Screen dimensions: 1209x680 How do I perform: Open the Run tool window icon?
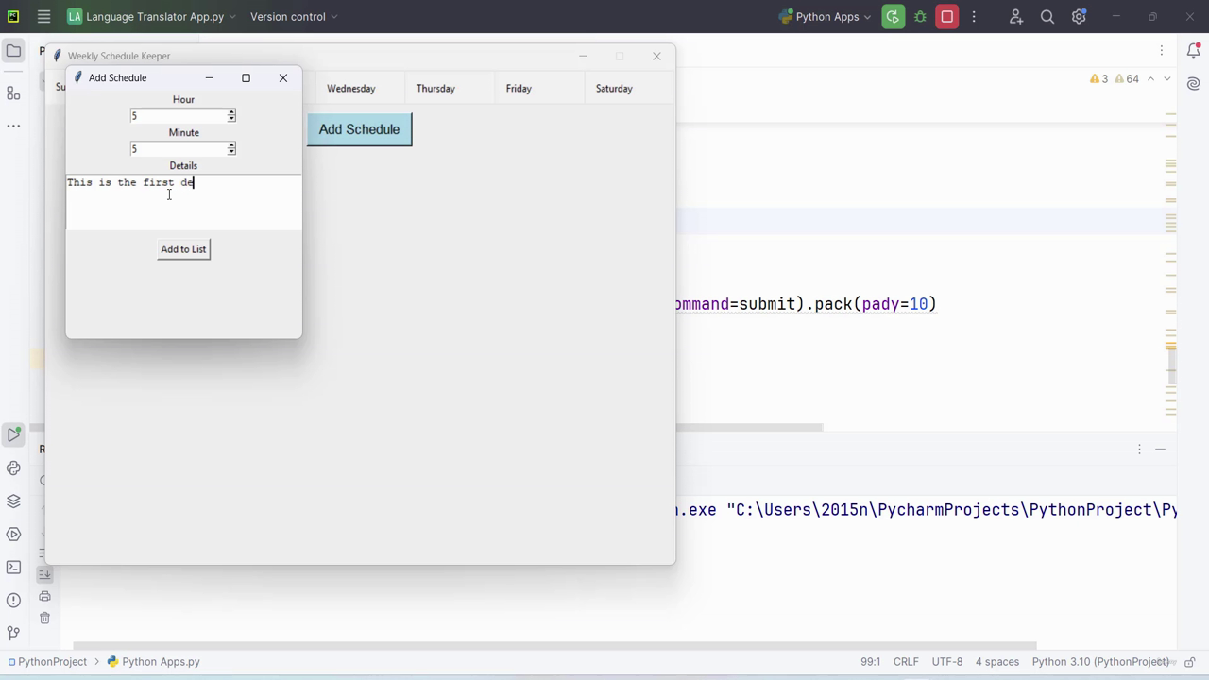(x=13, y=435)
